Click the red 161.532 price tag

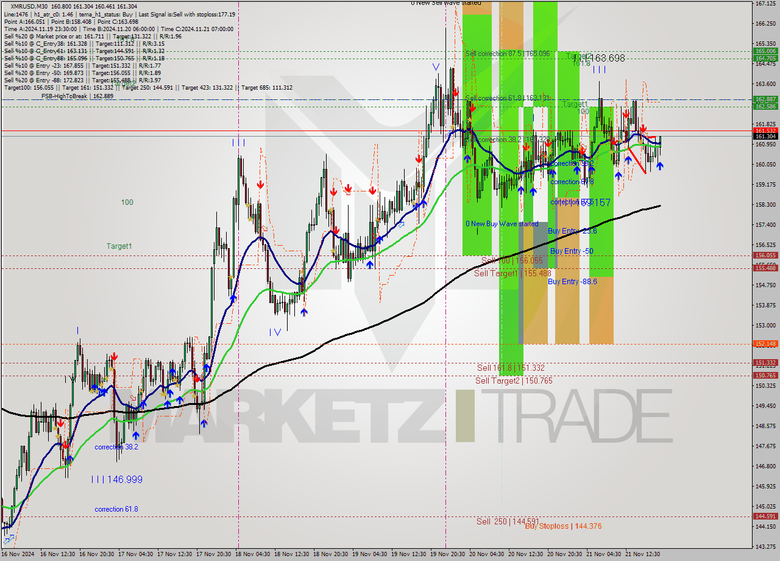tap(765, 130)
